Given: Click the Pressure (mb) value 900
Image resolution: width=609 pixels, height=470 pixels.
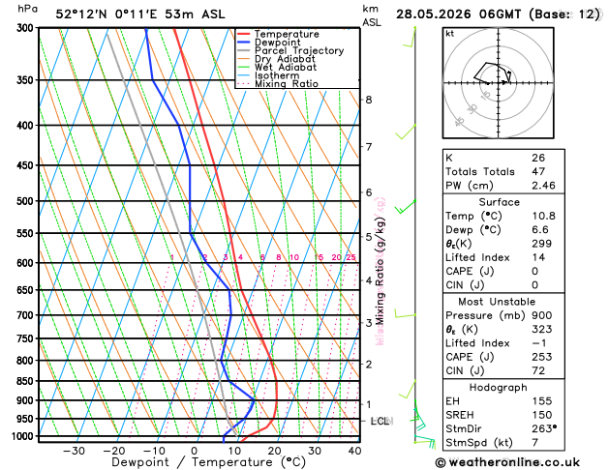Looking at the screenshot, I should tap(541, 315).
